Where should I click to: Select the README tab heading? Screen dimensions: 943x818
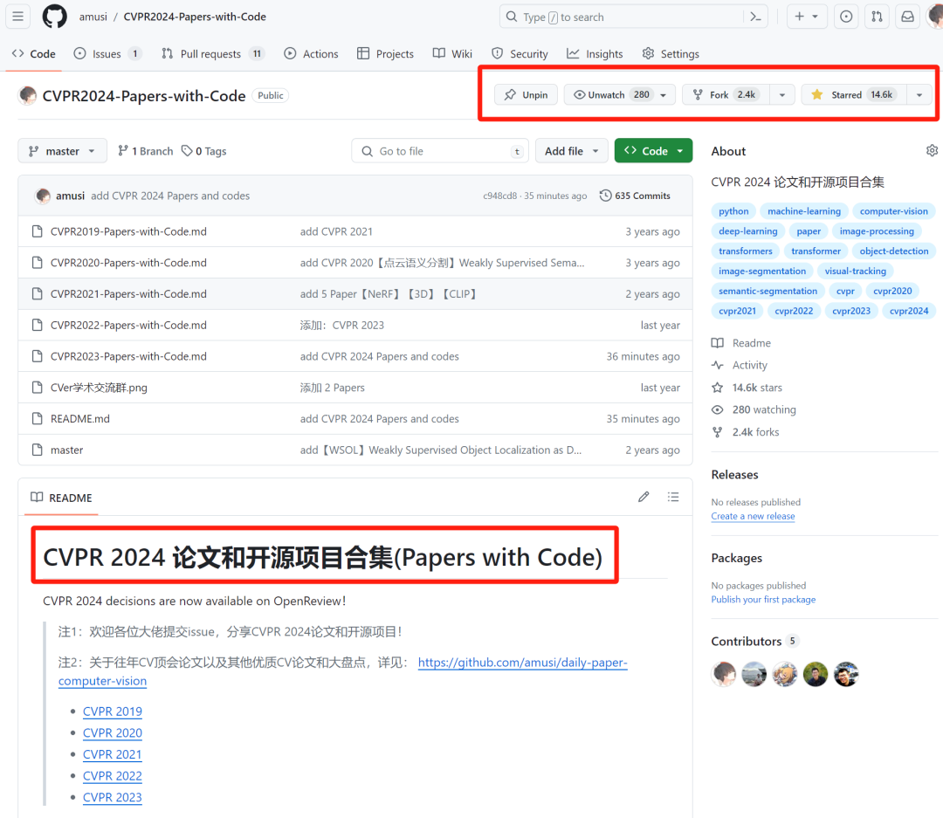click(61, 498)
